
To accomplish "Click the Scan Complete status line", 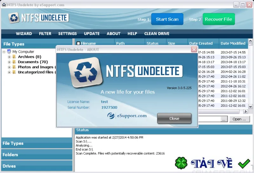I will coord(120,153).
